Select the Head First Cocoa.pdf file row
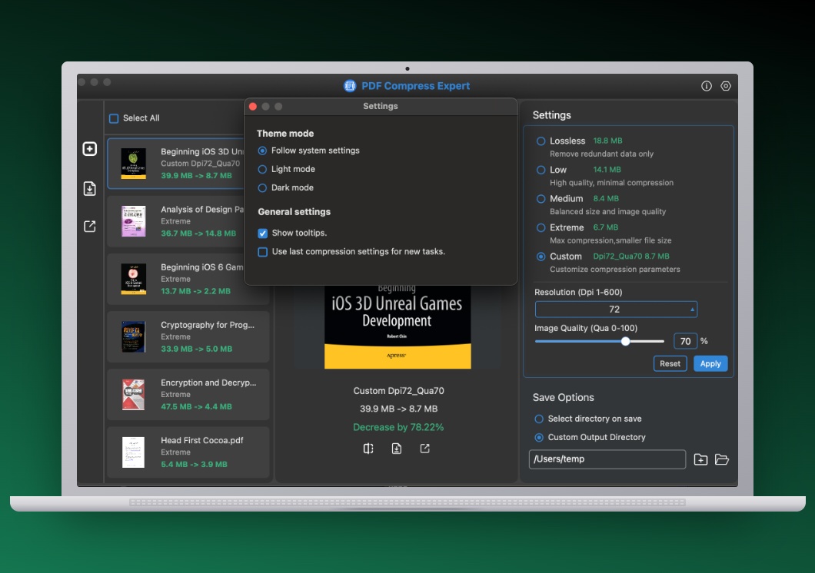 tap(188, 452)
